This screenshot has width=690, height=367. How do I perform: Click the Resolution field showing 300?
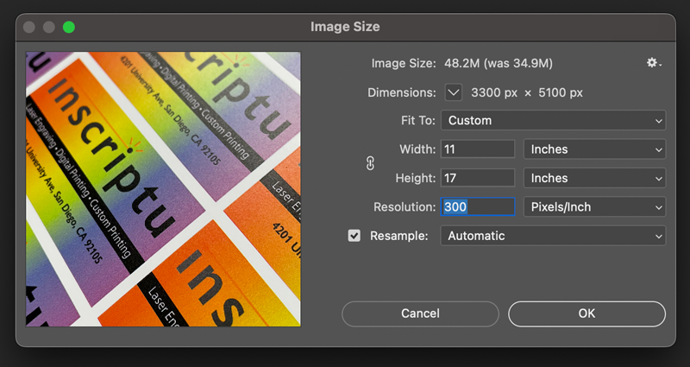point(478,207)
